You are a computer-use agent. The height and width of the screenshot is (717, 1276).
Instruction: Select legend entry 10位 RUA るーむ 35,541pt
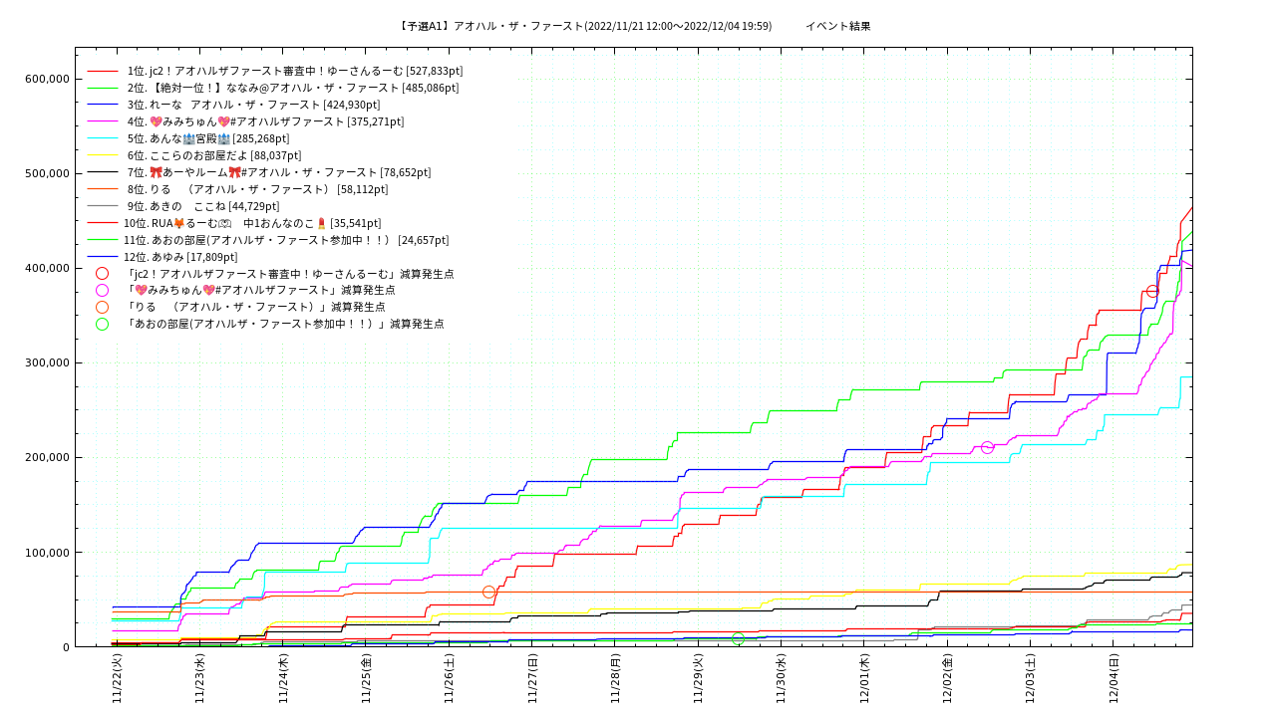[252, 223]
